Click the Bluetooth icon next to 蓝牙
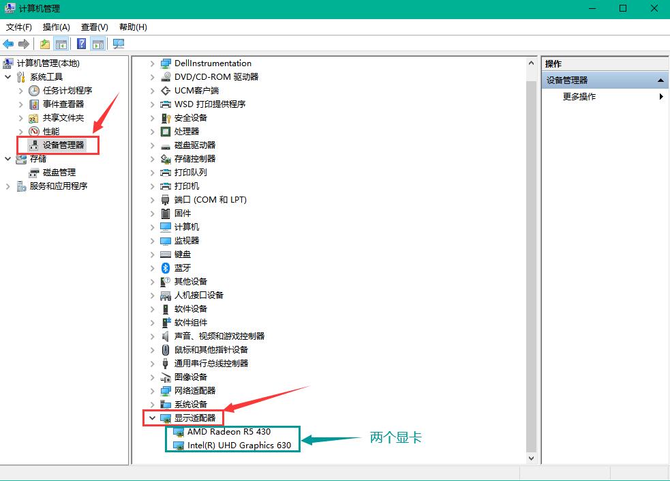670x481 pixels. point(166,268)
